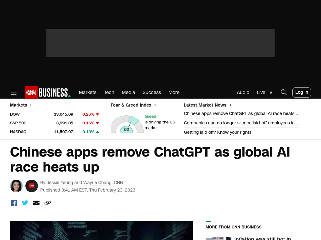The height and width of the screenshot is (240, 321).
Task: Open the Fear & Greed Index heading
Action: click(133, 105)
